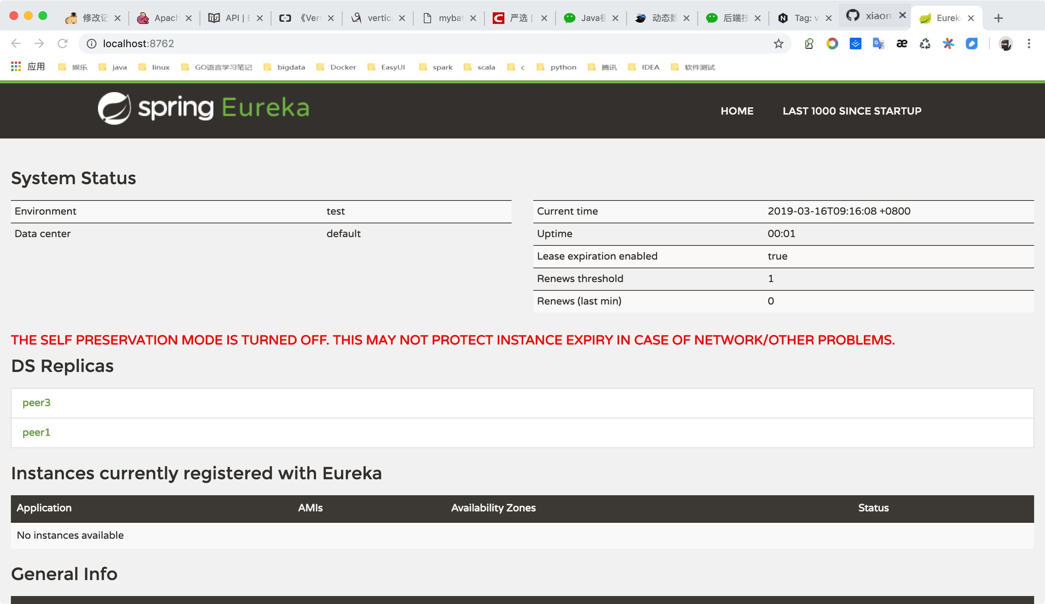The width and height of the screenshot is (1045, 604).
Task: Click the user profile avatar icon
Action: (1005, 44)
